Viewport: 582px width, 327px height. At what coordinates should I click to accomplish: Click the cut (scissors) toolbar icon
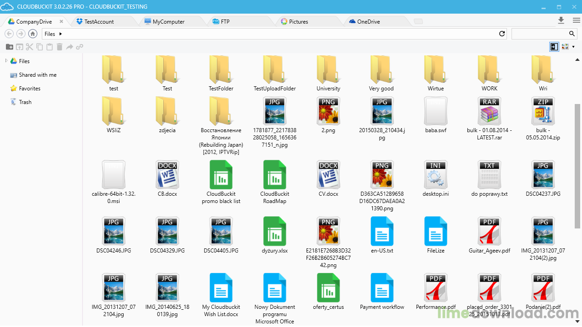coord(30,46)
